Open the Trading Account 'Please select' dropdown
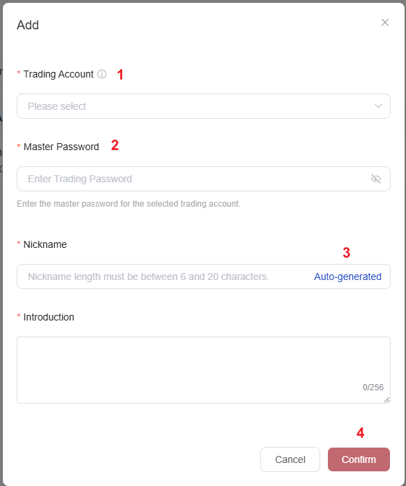Viewport: 406px width, 486px height. 204,106
